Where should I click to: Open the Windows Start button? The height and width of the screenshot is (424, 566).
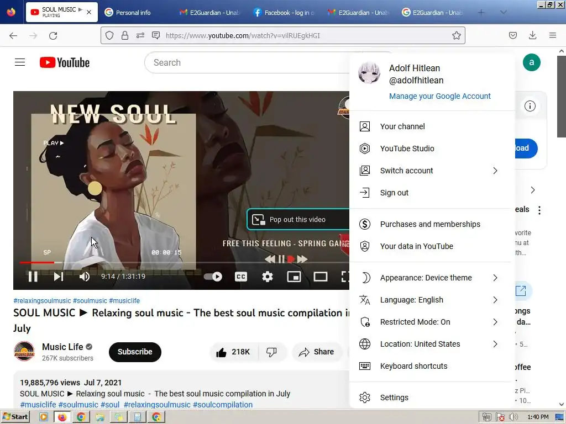[15, 417]
